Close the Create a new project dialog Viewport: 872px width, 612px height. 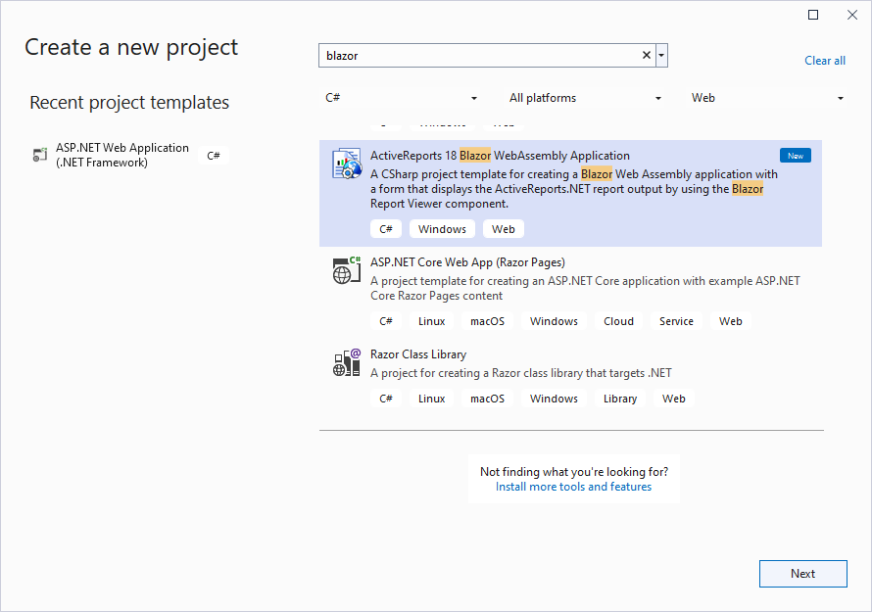click(x=852, y=15)
